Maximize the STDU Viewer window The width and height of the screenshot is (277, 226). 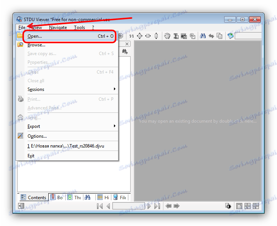242,19
